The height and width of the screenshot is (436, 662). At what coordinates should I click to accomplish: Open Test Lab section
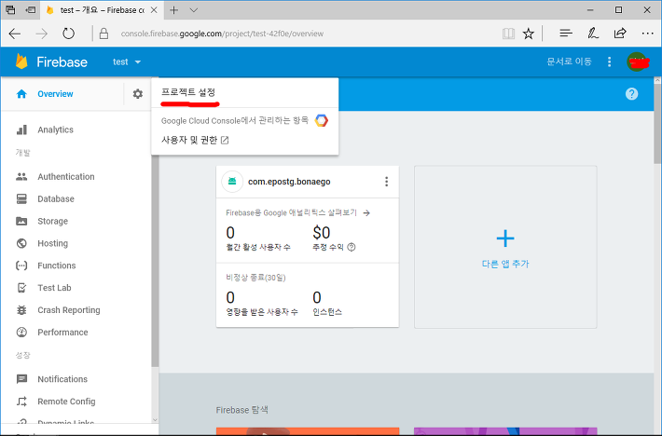click(54, 288)
